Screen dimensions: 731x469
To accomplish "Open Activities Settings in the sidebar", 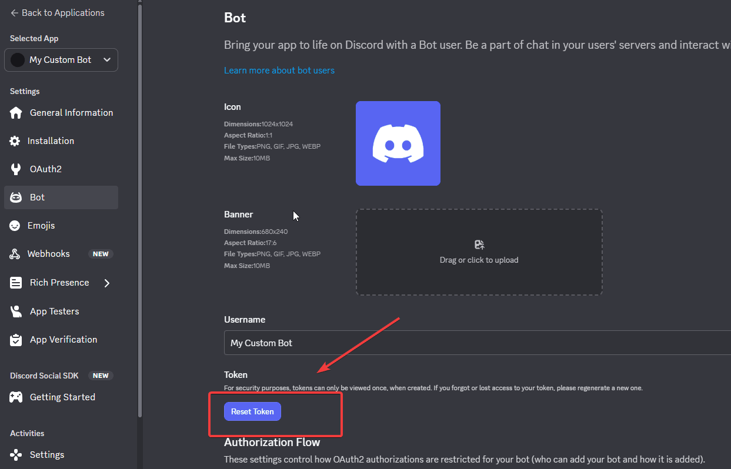I will (46, 455).
